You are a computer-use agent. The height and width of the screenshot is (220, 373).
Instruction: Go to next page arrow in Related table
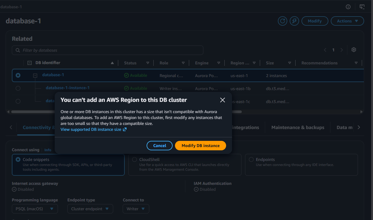pyautogui.click(x=342, y=50)
